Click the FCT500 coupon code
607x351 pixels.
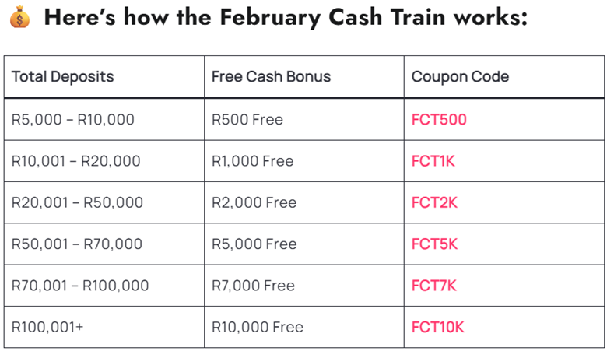pyautogui.click(x=439, y=120)
